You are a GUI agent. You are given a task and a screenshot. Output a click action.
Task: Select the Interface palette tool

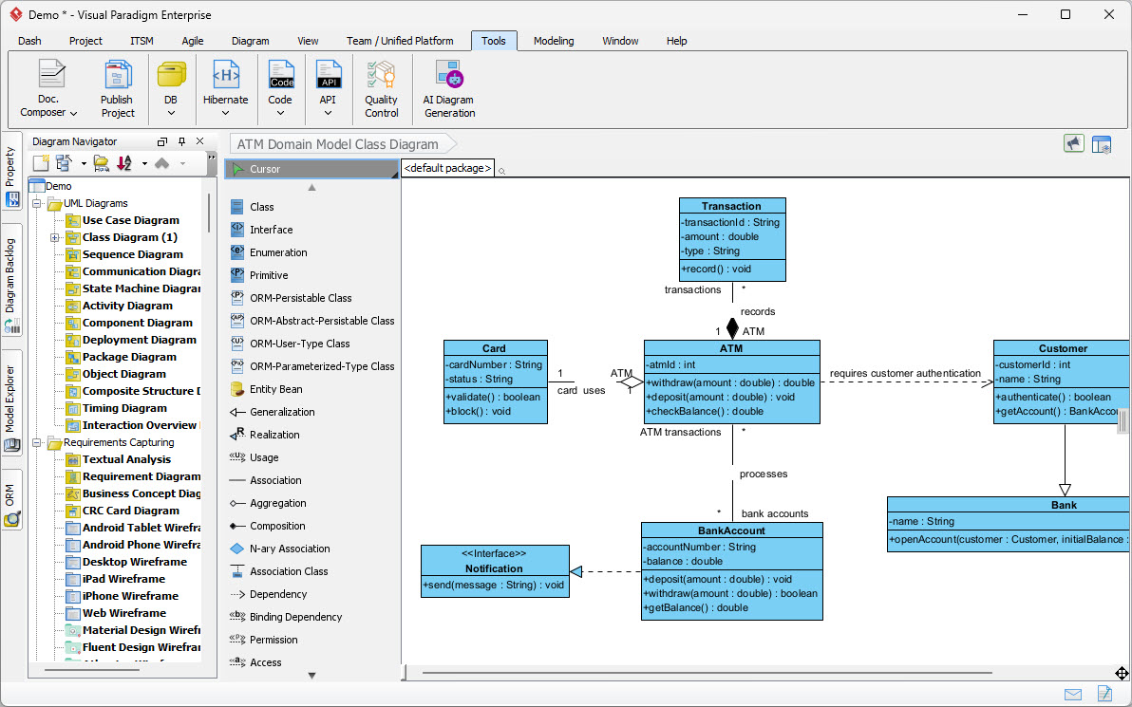[x=312, y=230]
